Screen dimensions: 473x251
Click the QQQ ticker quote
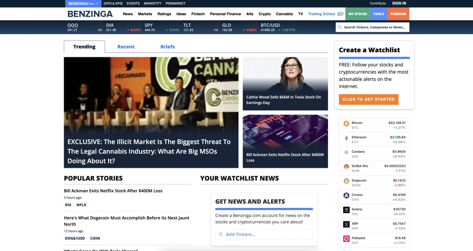tap(84, 27)
